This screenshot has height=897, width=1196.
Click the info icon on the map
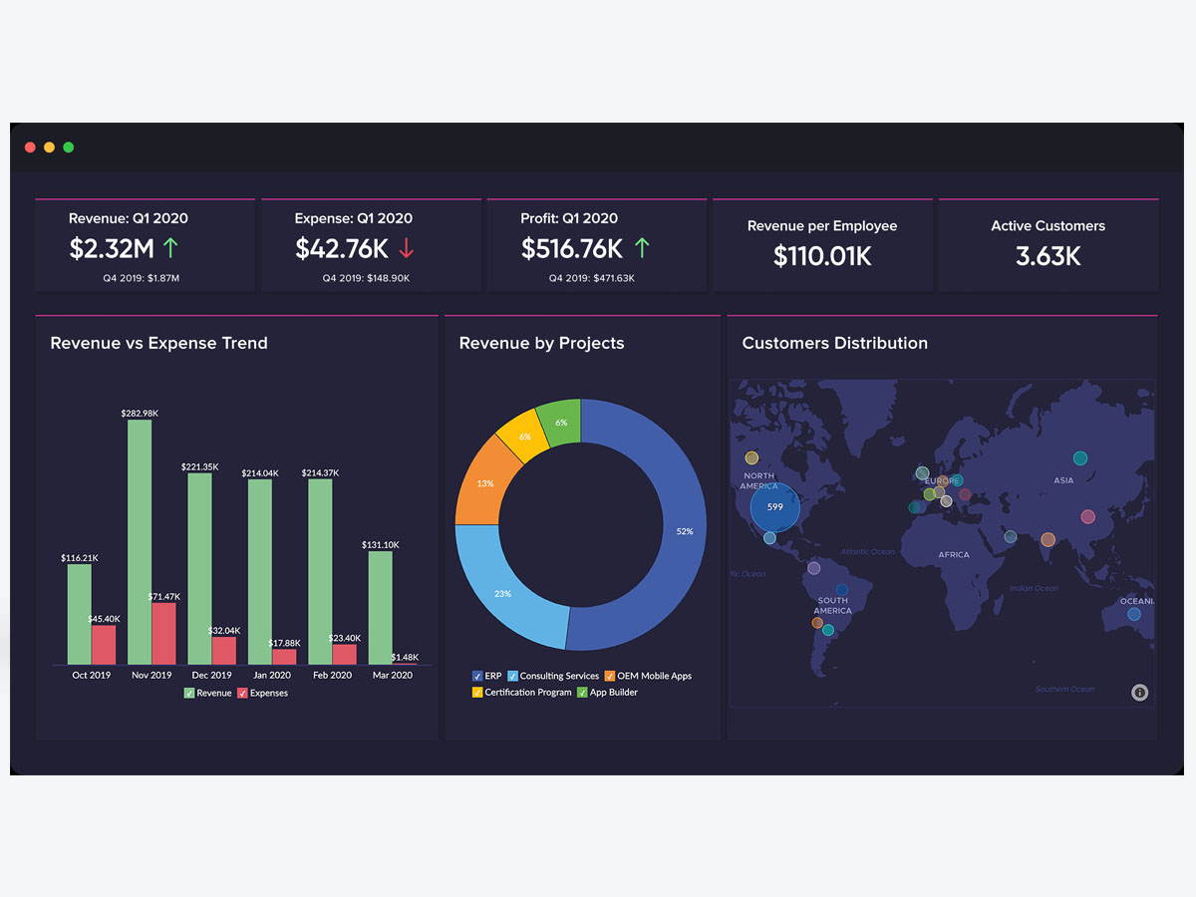(x=1140, y=693)
